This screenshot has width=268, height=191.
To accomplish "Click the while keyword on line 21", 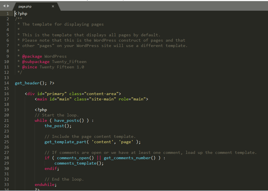I will click(41, 120).
